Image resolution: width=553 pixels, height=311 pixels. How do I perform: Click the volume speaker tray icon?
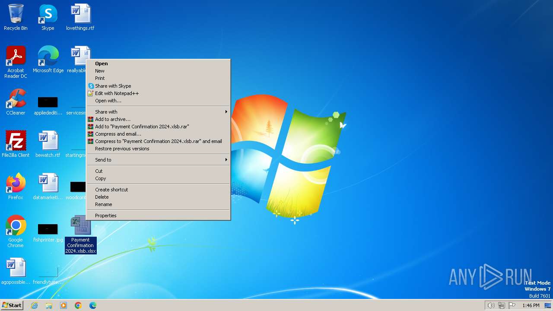coord(491,305)
